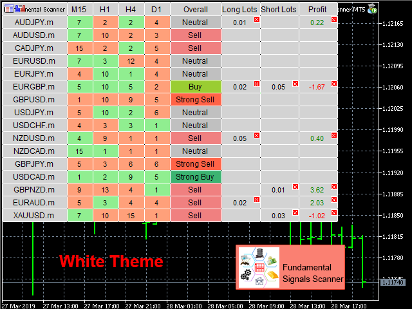The width and height of the screenshot is (412, 309).
Task: Click the GBPNZD.m H1 cell showing 13
Action: tap(106, 190)
